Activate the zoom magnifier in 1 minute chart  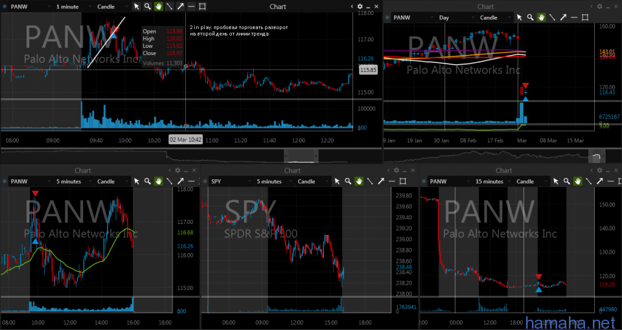148,6
